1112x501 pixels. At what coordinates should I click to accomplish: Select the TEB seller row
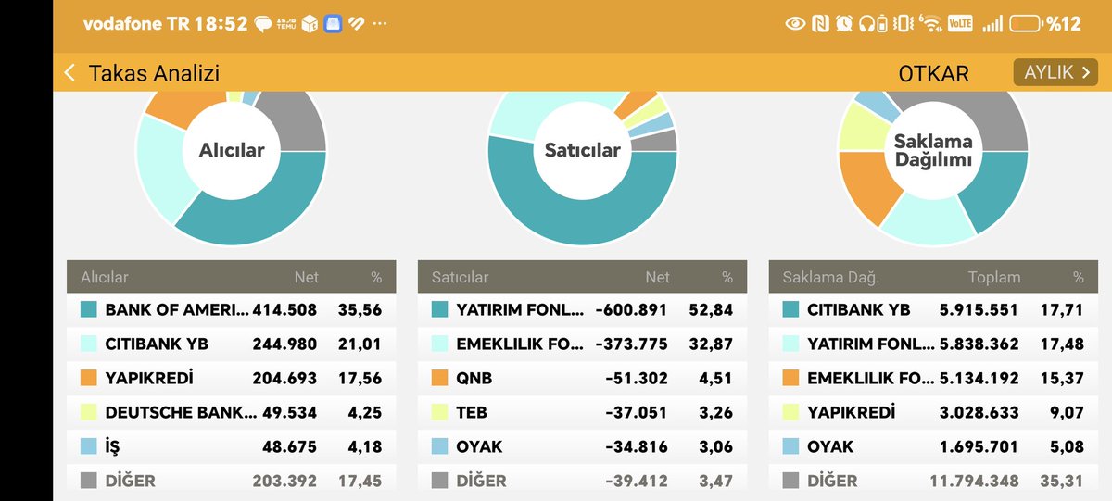[x=582, y=413]
